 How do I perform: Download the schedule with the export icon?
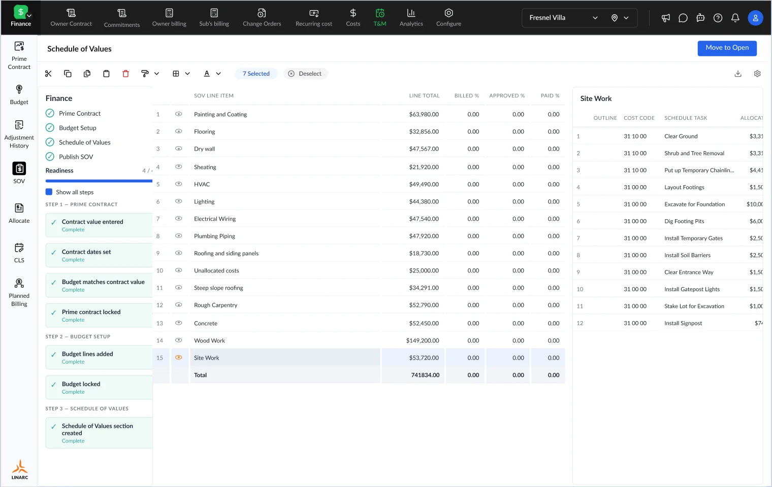738,74
